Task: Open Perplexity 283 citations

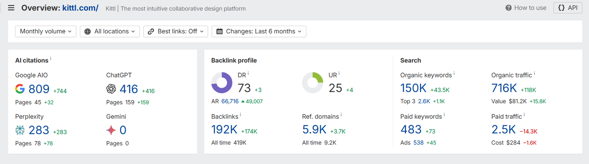Action: (39, 130)
